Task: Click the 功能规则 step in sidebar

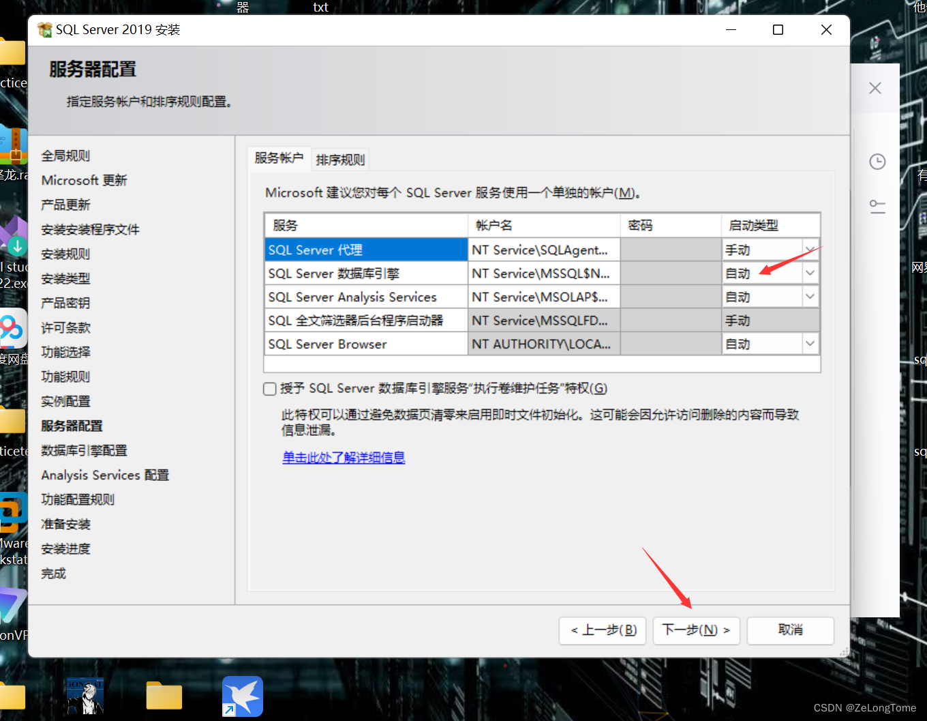Action: (65, 377)
